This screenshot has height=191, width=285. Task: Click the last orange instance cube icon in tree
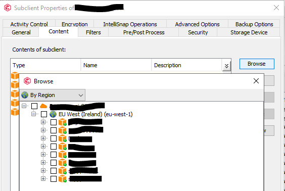click(62, 179)
